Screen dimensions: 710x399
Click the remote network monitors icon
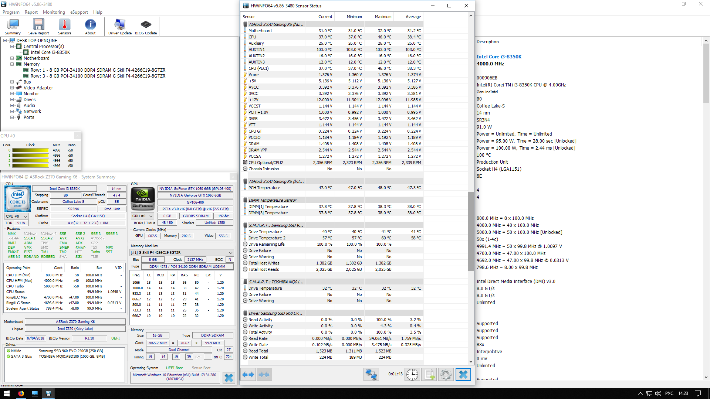[x=371, y=374]
